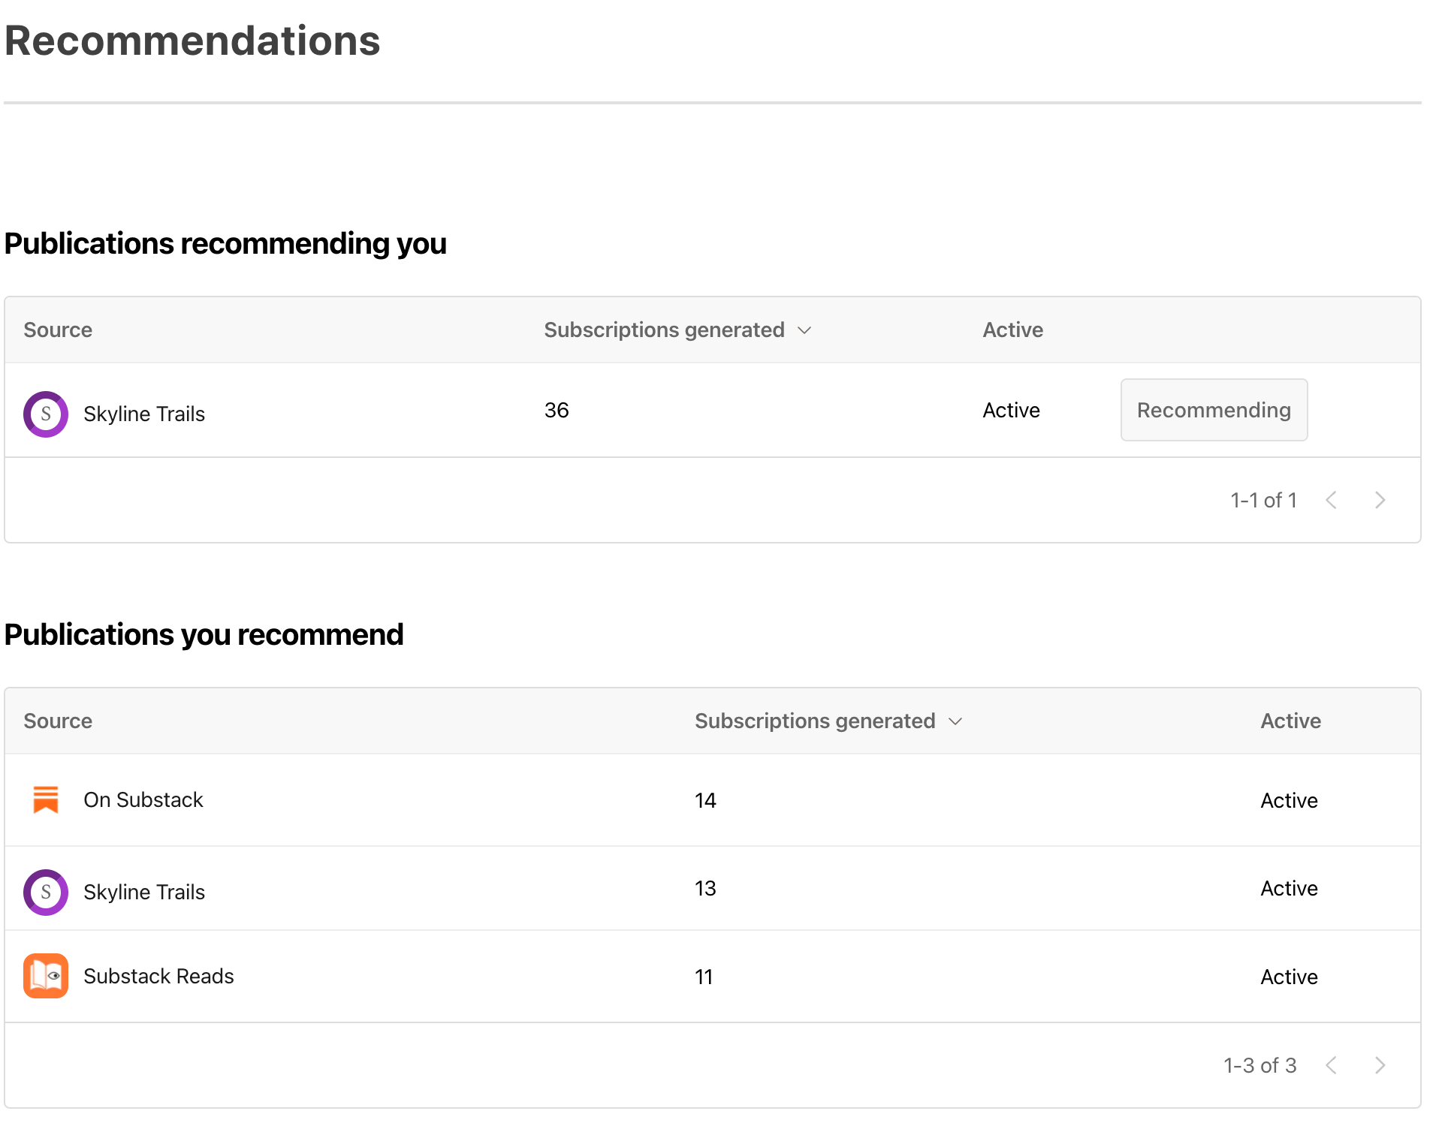Click the Skyline Trails publication avatar

coord(45,414)
